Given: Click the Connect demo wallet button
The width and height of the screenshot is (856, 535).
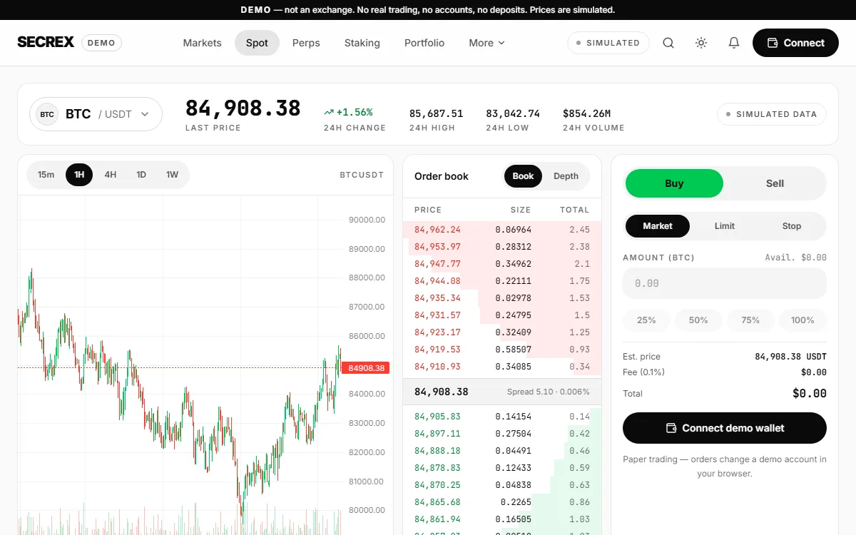Looking at the screenshot, I should coord(725,428).
